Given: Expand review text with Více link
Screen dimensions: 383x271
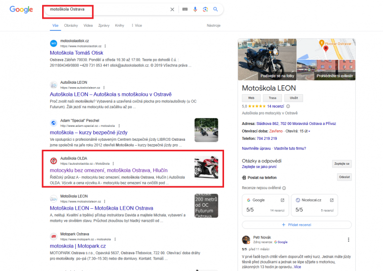Looking at the screenshot, I should point(297,267).
